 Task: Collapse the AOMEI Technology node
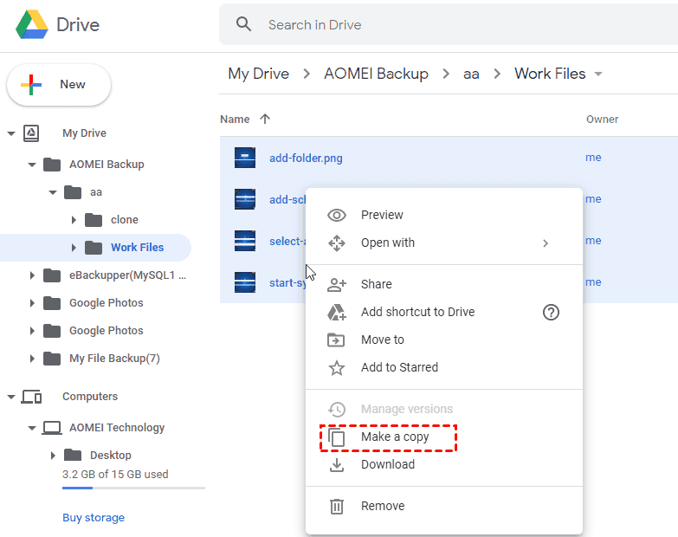click(x=32, y=428)
